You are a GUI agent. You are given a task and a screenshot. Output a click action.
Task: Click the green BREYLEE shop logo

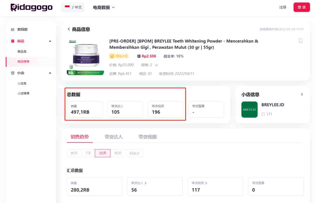249,110
